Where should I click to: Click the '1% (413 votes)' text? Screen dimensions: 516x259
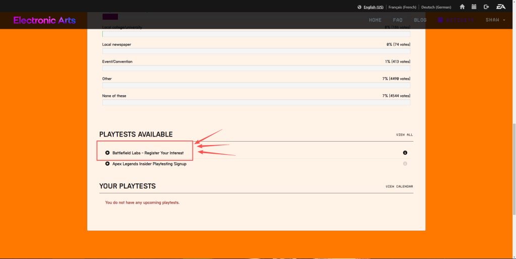(x=398, y=61)
